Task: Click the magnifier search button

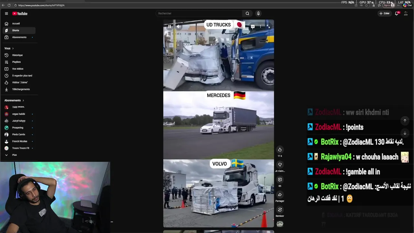Action: tap(247, 13)
